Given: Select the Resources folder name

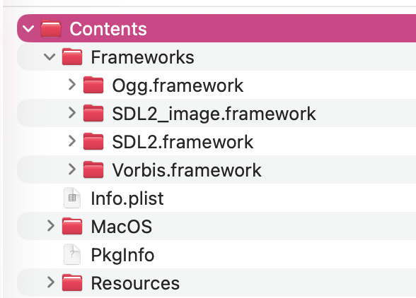Looking at the screenshot, I should point(135,283).
